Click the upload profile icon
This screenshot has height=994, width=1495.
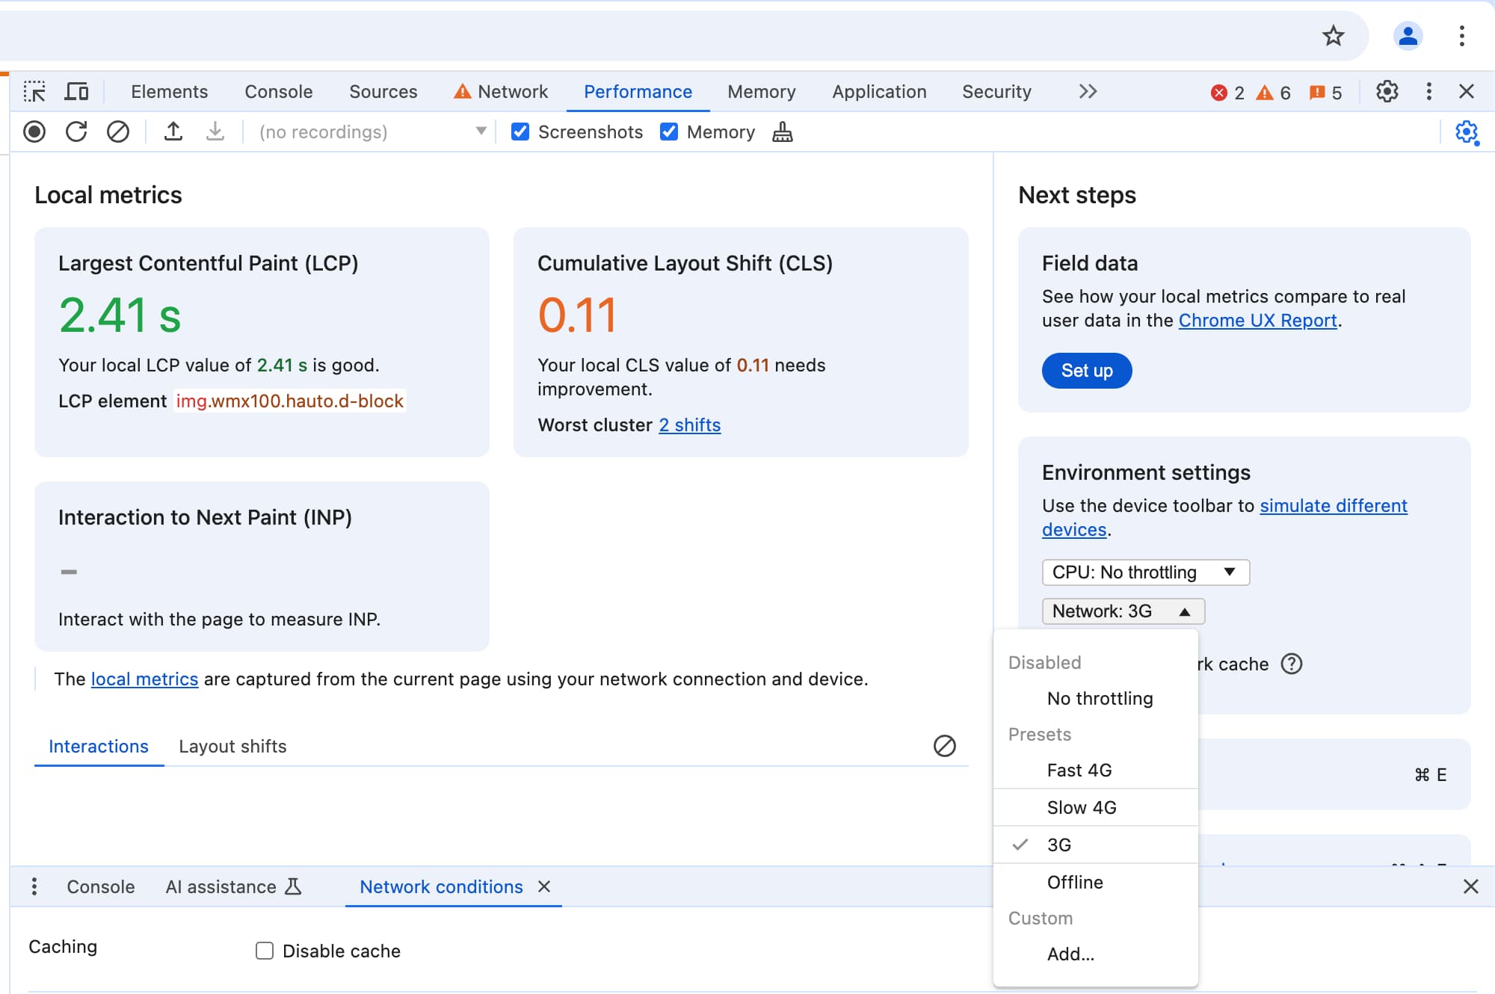pos(173,132)
